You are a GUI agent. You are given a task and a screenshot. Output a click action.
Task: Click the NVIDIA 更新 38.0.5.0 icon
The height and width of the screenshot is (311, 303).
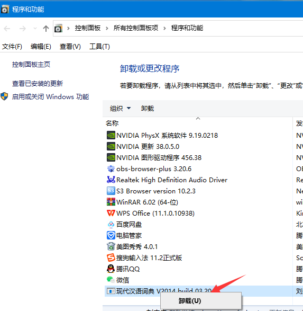[x=111, y=146]
